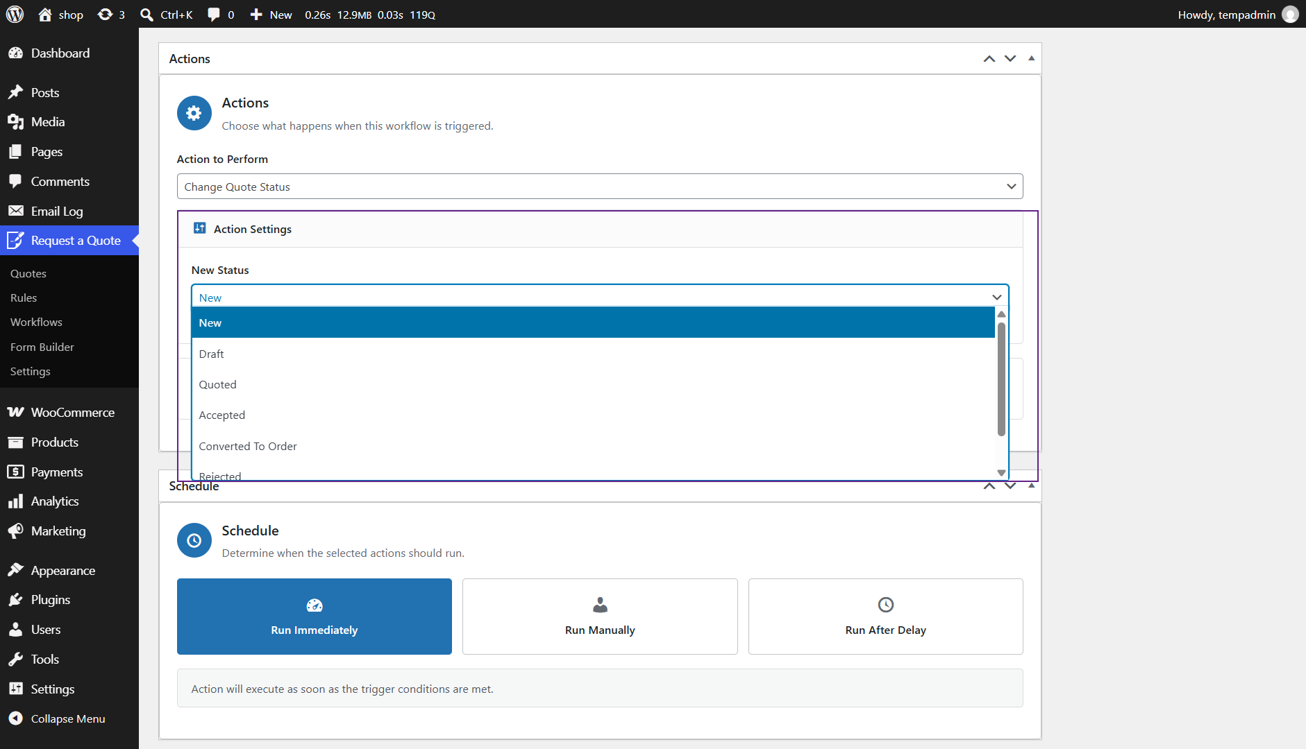Collapse the sidebar using Collapse Menu icon
Screen dimensions: 1306x749
click(x=15, y=718)
